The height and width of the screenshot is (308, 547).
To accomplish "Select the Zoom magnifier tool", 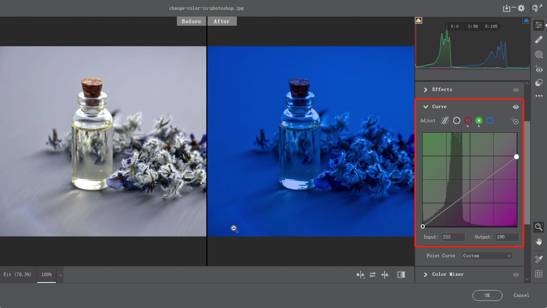I will click(x=539, y=227).
